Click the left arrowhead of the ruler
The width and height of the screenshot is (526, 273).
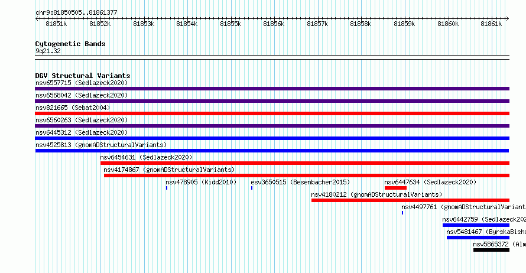click(37, 19)
